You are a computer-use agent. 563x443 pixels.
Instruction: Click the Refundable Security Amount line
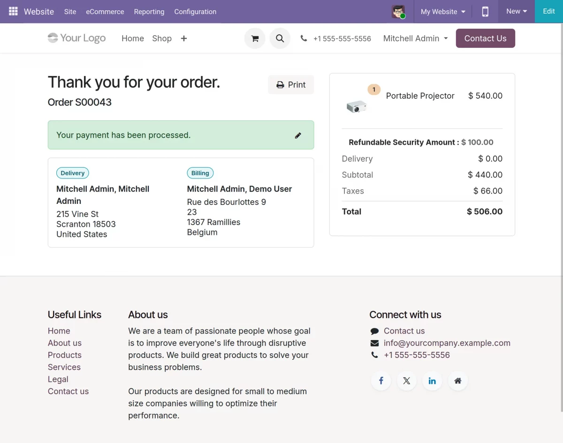(x=421, y=142)
